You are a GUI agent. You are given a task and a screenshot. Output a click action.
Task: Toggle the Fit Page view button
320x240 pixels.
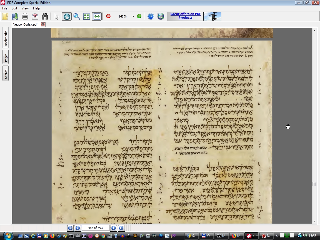click(87, 16)
